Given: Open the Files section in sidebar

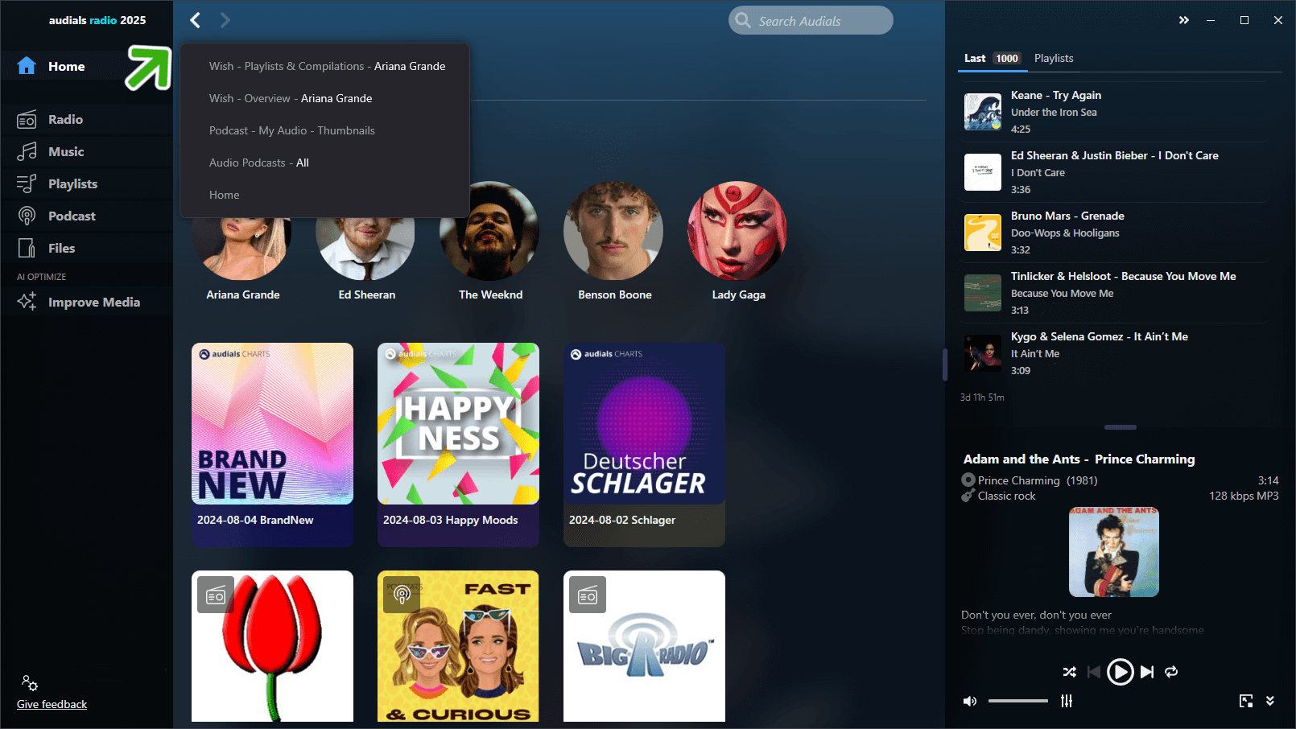Looking at the screenshot, I should coord(61,249).
